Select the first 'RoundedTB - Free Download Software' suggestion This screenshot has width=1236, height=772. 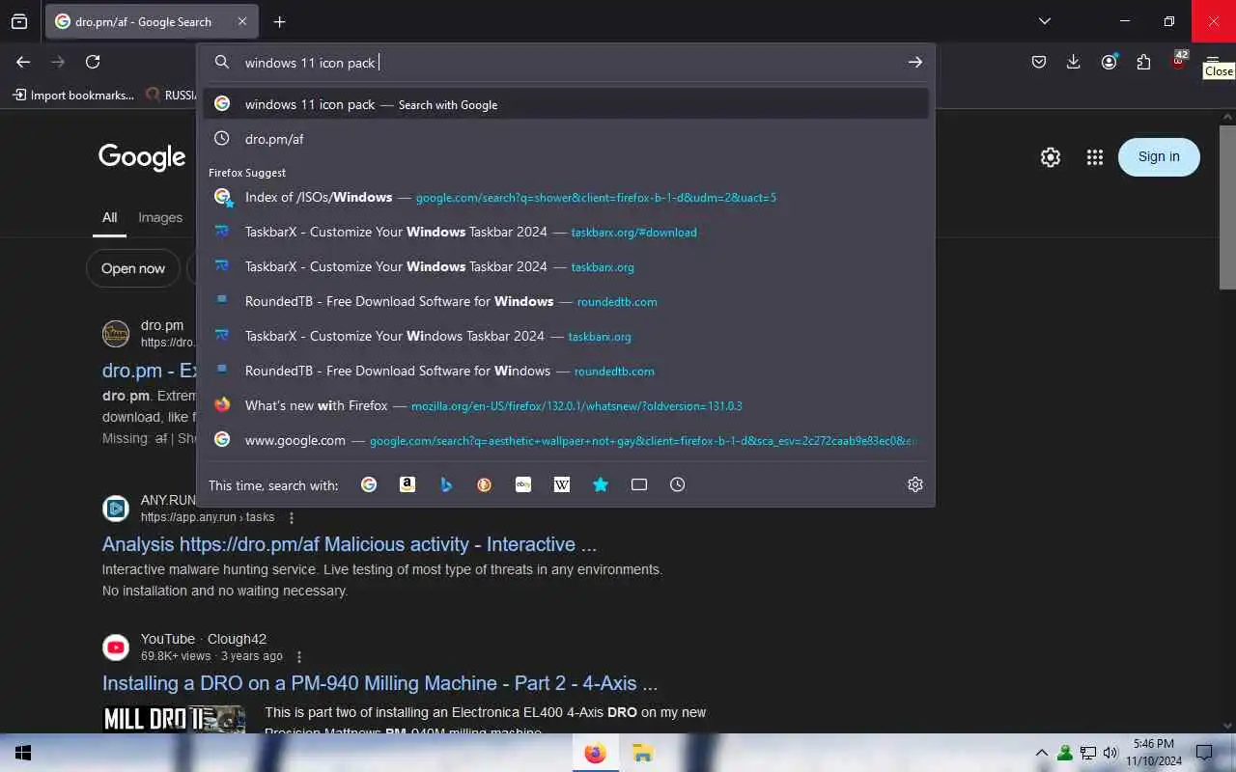566,301
